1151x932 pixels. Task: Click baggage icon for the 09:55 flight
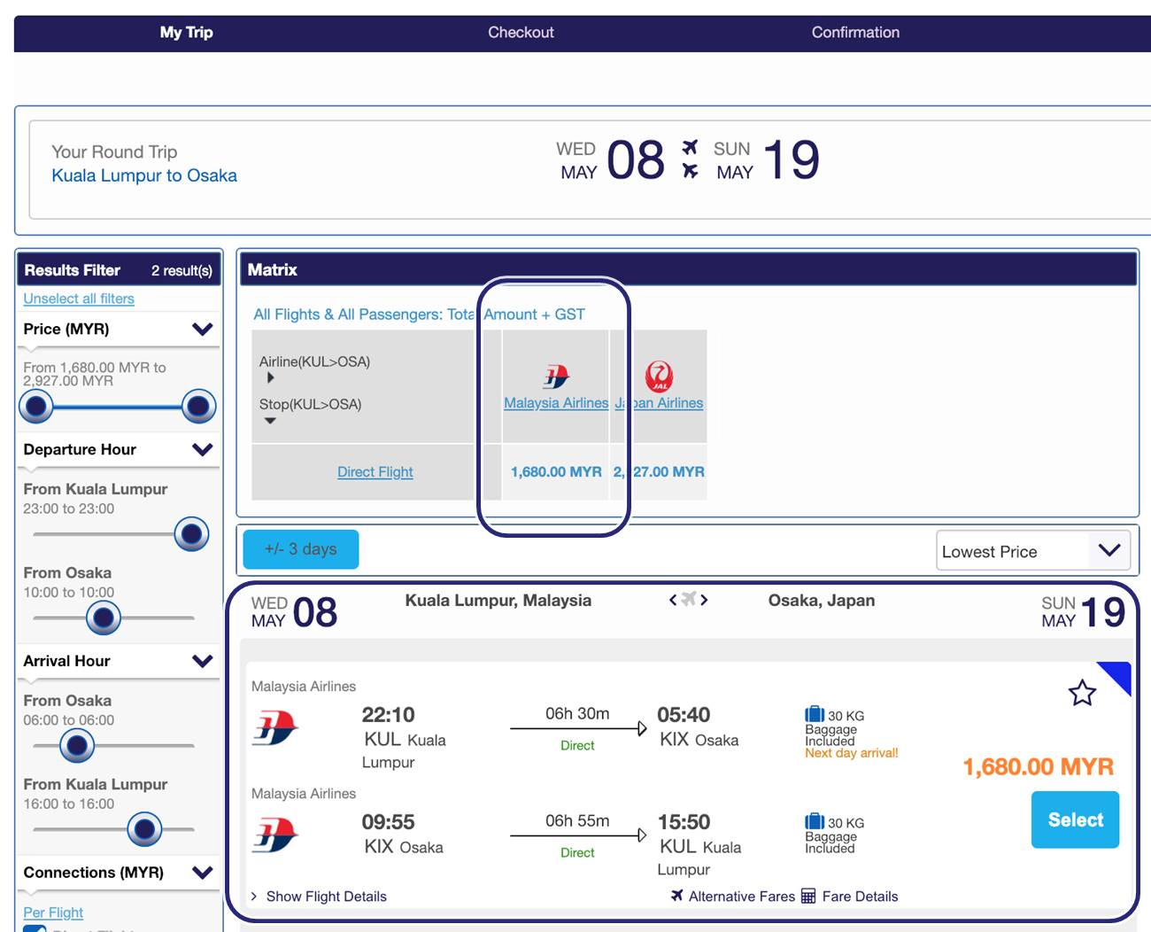(x=815, y=821)
